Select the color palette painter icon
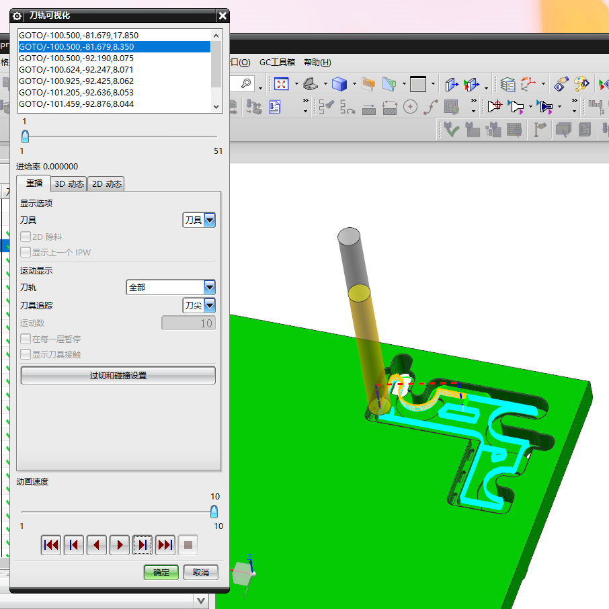This screenshot has width=609, height=609. (581, 84)
